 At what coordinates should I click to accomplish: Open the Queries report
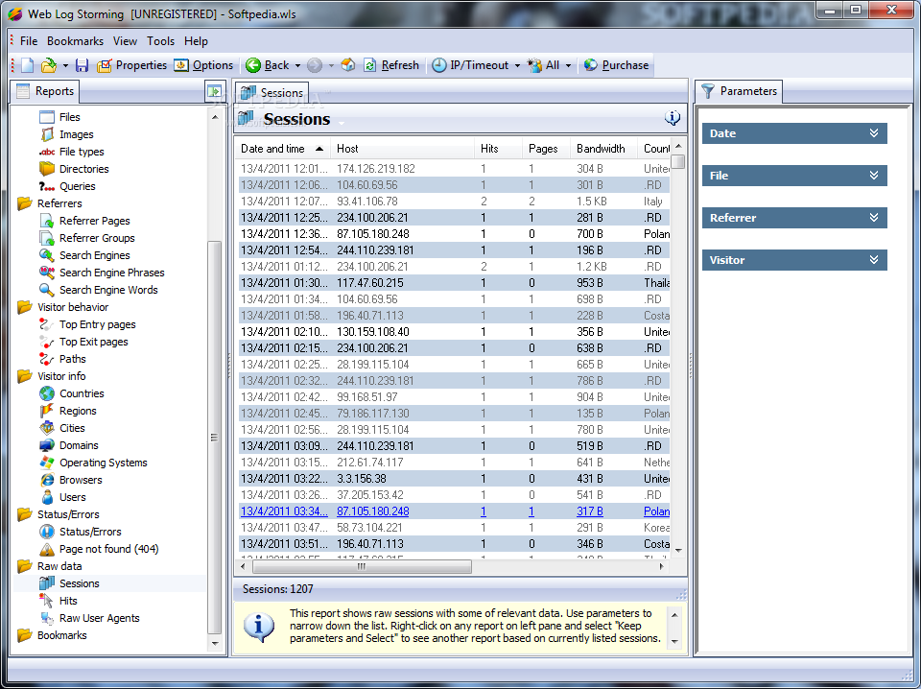click(x=67, y=186)
